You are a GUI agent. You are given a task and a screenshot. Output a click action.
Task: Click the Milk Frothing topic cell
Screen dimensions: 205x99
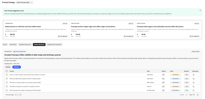[x=150, y=83]
